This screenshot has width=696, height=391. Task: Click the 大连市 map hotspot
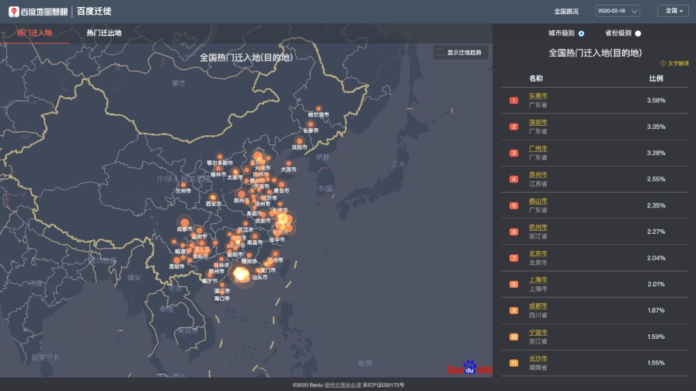pyautogui.click(x=289, y=164)
